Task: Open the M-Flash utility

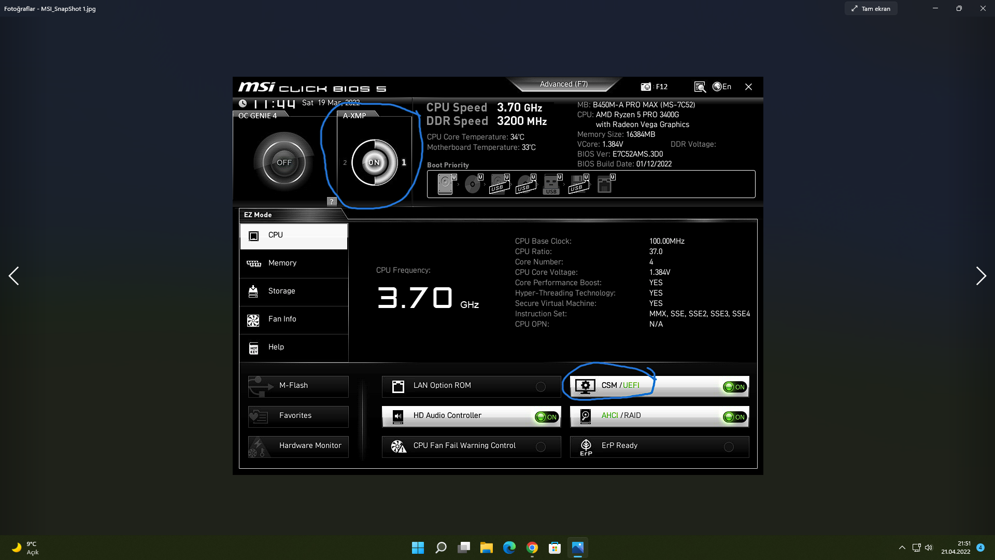Action: point(298,386)
